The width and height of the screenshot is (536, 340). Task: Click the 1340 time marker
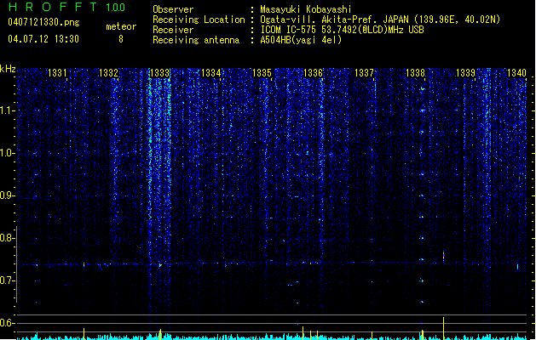516,72
